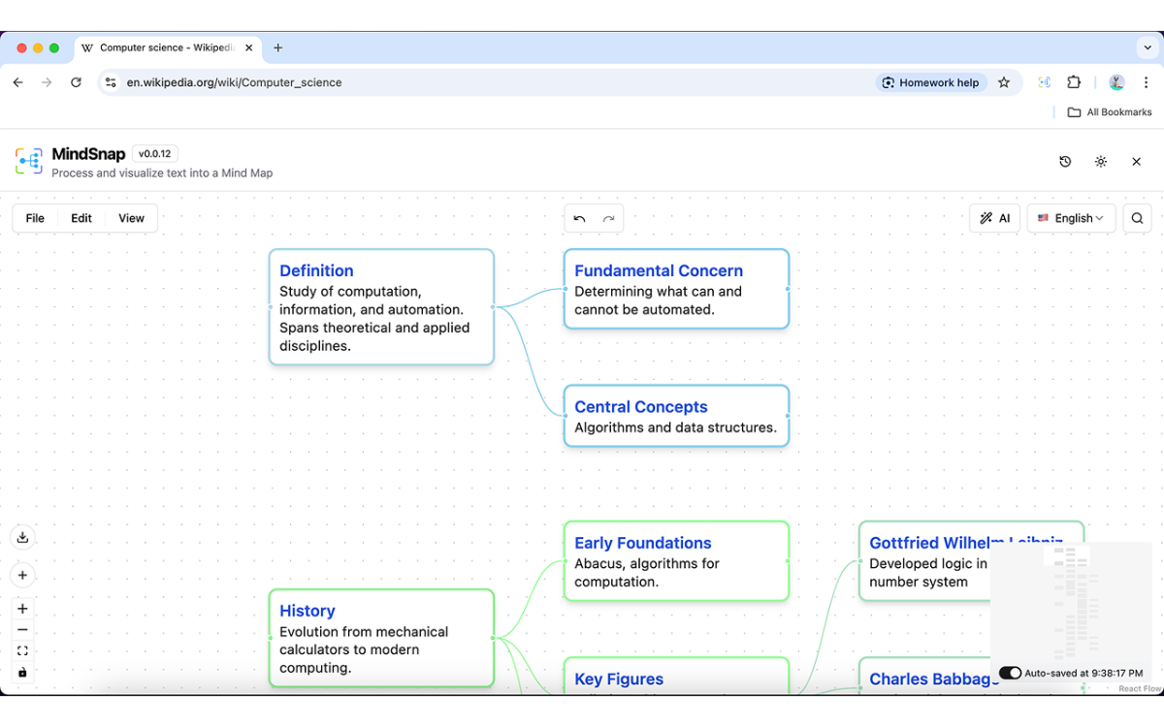1164x727 pixels.
Task: Undo the last mind map change
Action: (x=580, y=218)
